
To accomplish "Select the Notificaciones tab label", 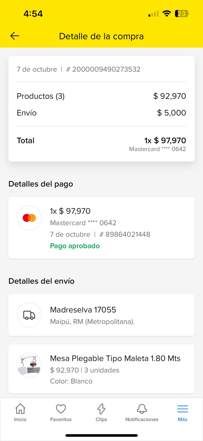I will pyautogui.click(x=142, y=420).
